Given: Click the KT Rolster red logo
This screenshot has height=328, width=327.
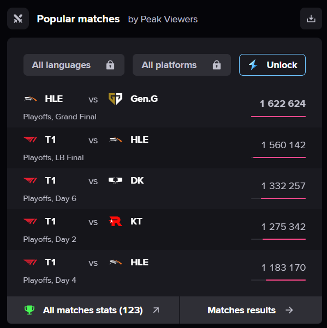Looking at the screenshot, I should pyautogui.click(x=116, y=221).
